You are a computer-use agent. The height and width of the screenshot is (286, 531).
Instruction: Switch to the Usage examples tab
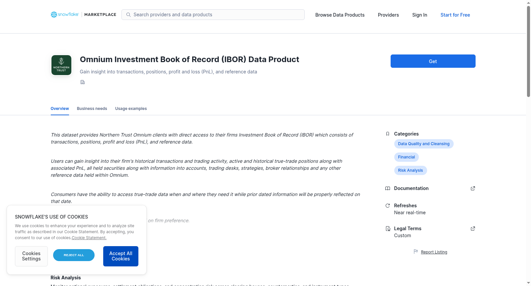(131, 109)
